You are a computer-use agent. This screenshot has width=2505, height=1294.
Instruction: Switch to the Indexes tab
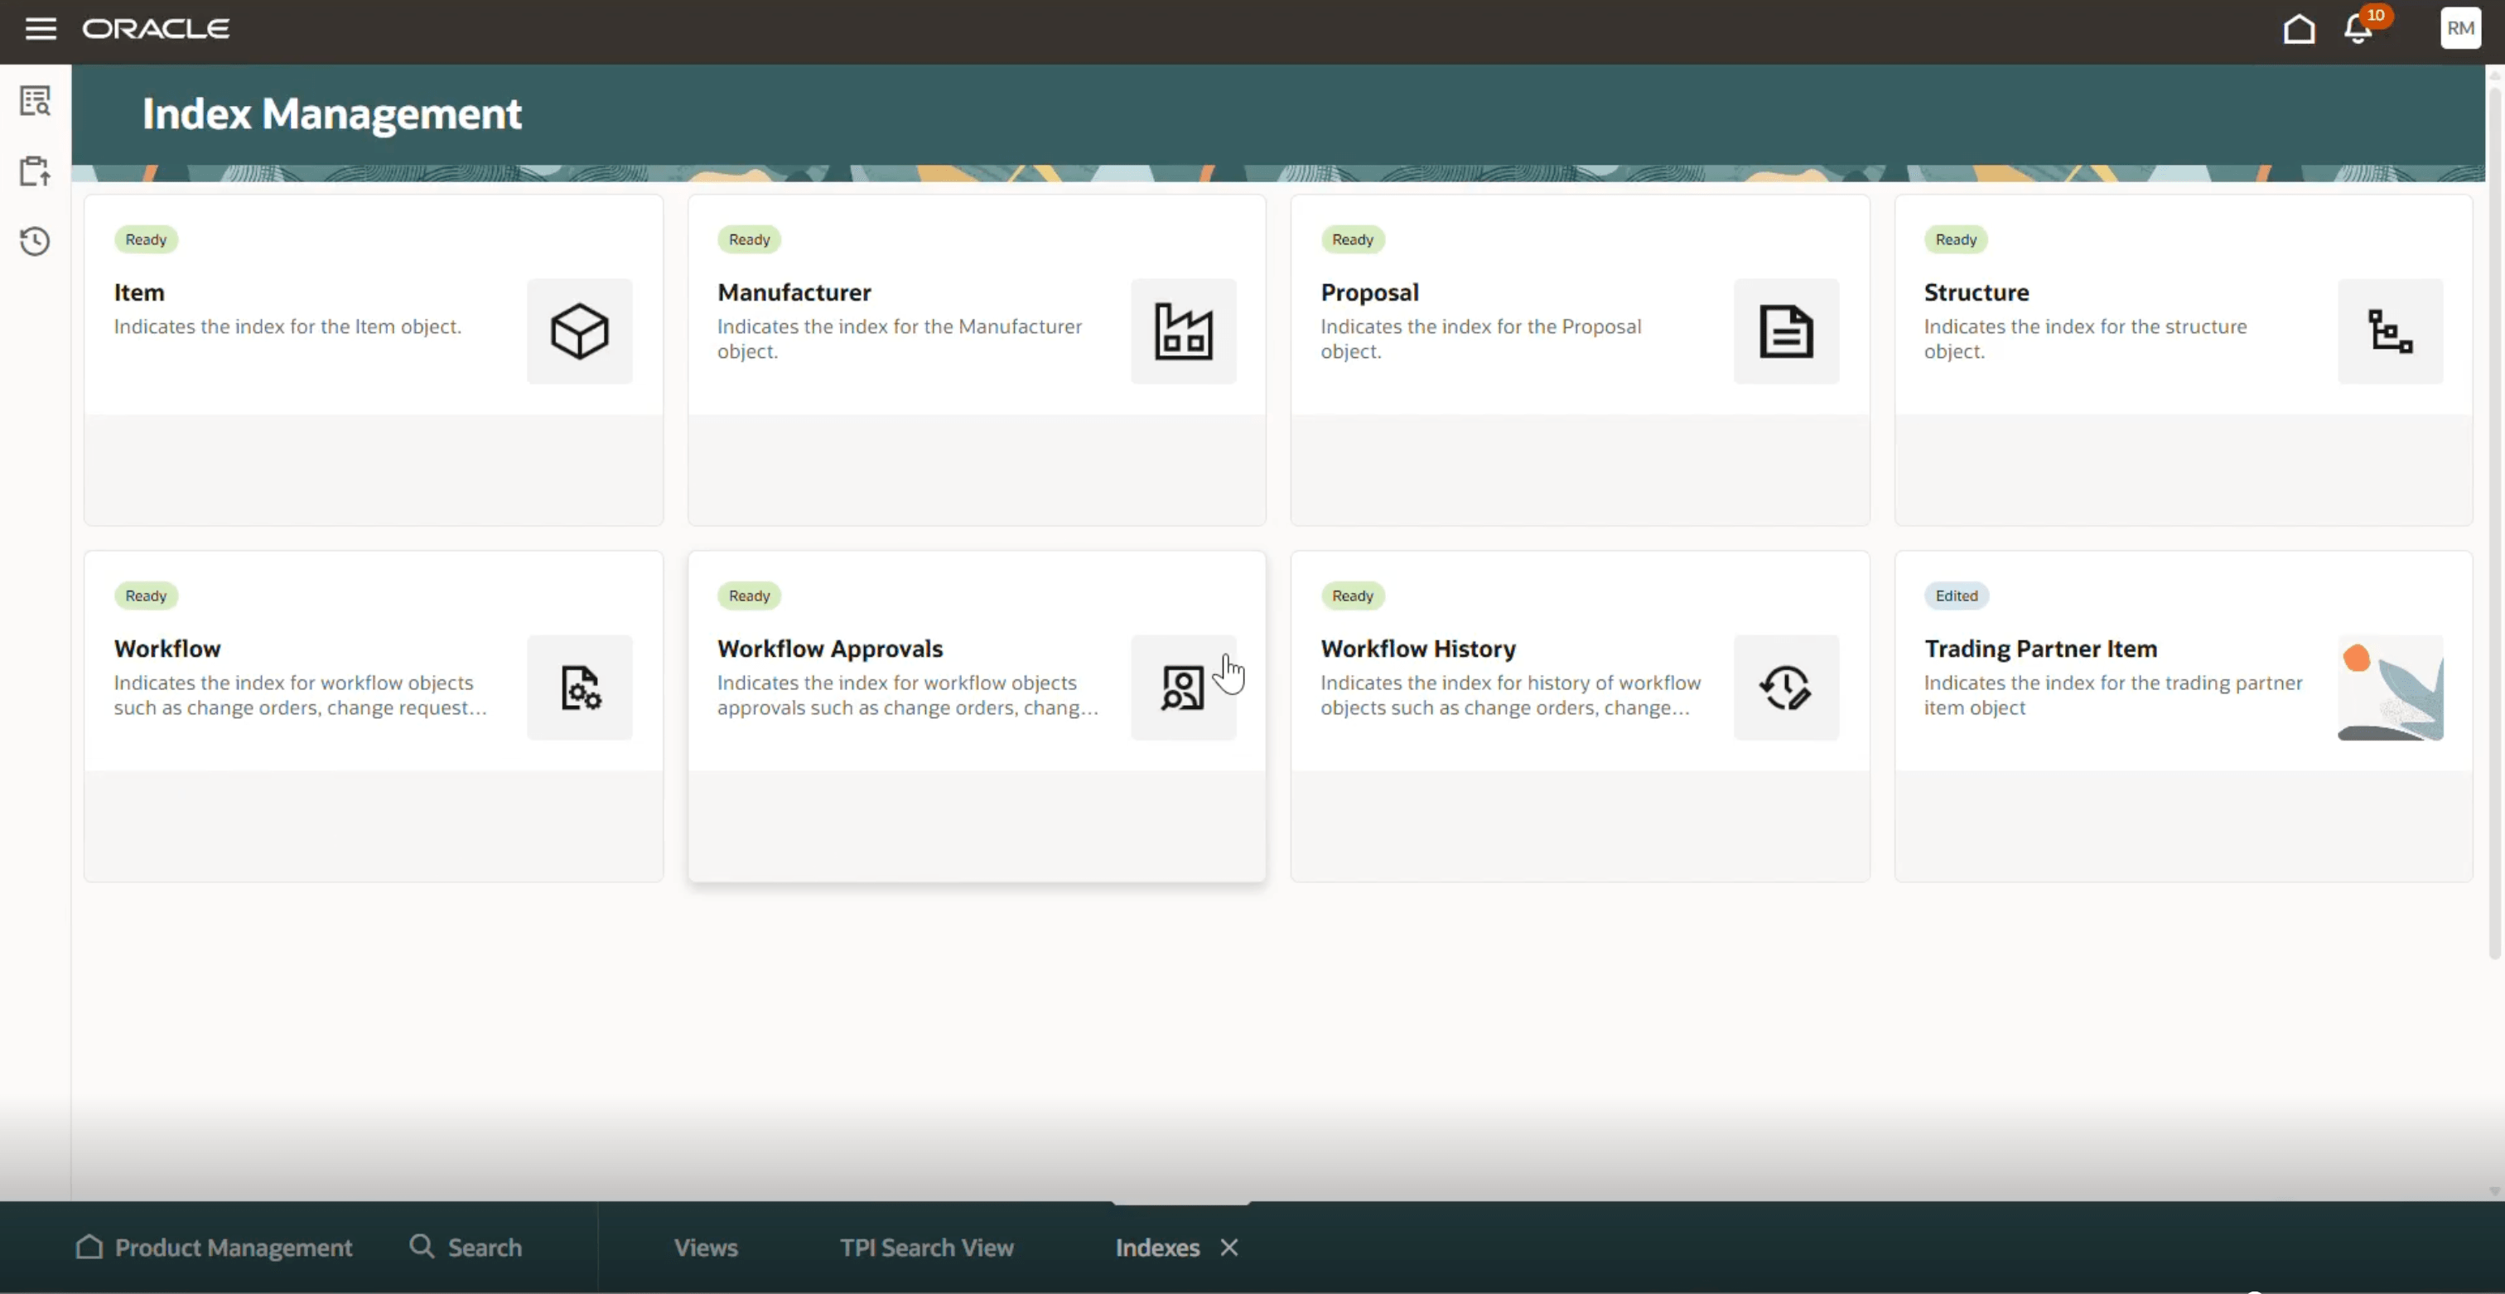[1156, 1248]
